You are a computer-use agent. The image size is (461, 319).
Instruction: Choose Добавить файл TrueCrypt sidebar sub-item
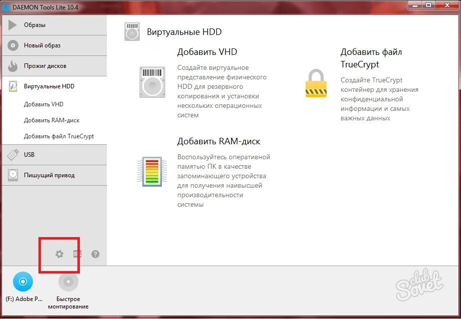[59, 136]
